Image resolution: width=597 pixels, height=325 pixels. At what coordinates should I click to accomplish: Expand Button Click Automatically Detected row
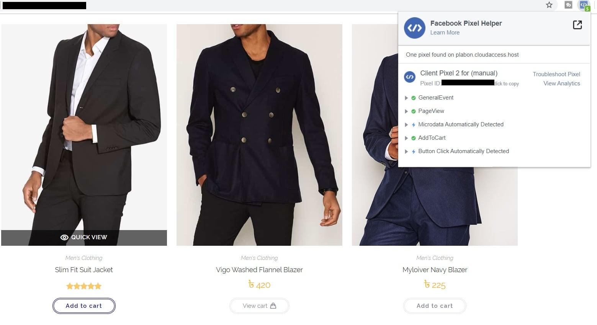pyautogui.click(x=406, y=152)
